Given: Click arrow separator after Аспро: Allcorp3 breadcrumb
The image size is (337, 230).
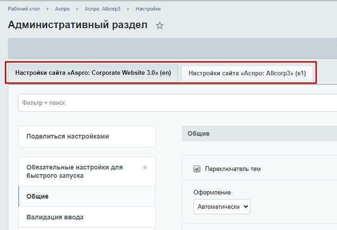Looking at the screenshot, I should 128,9.
